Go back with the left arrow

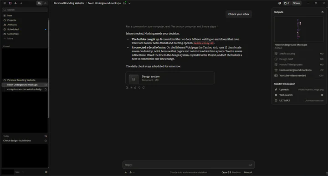(x=15, y=3)
